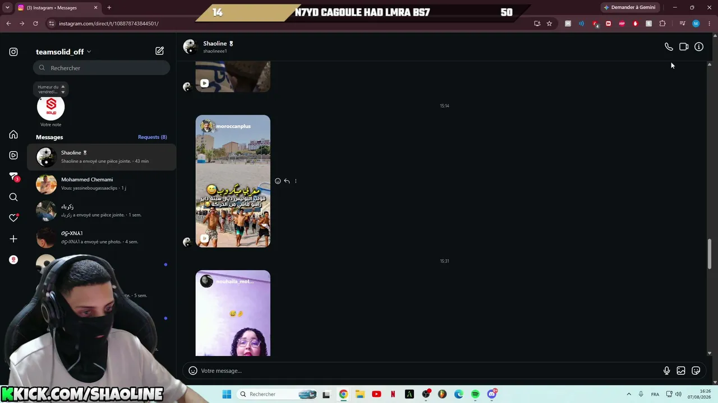Install app icon in address bar

pyautogui.click(x=537, y=24)
